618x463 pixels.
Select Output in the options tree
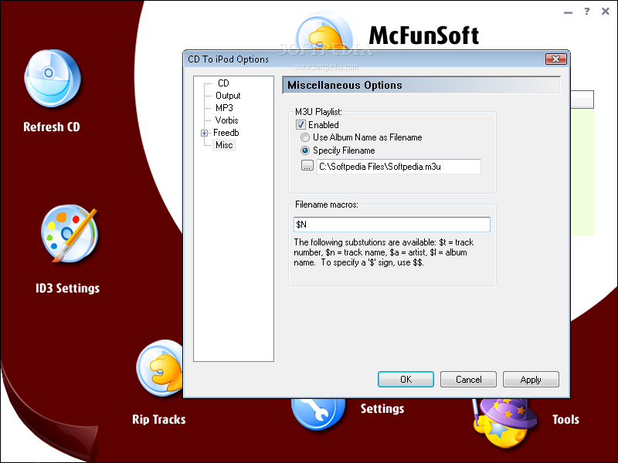[228, 96]
